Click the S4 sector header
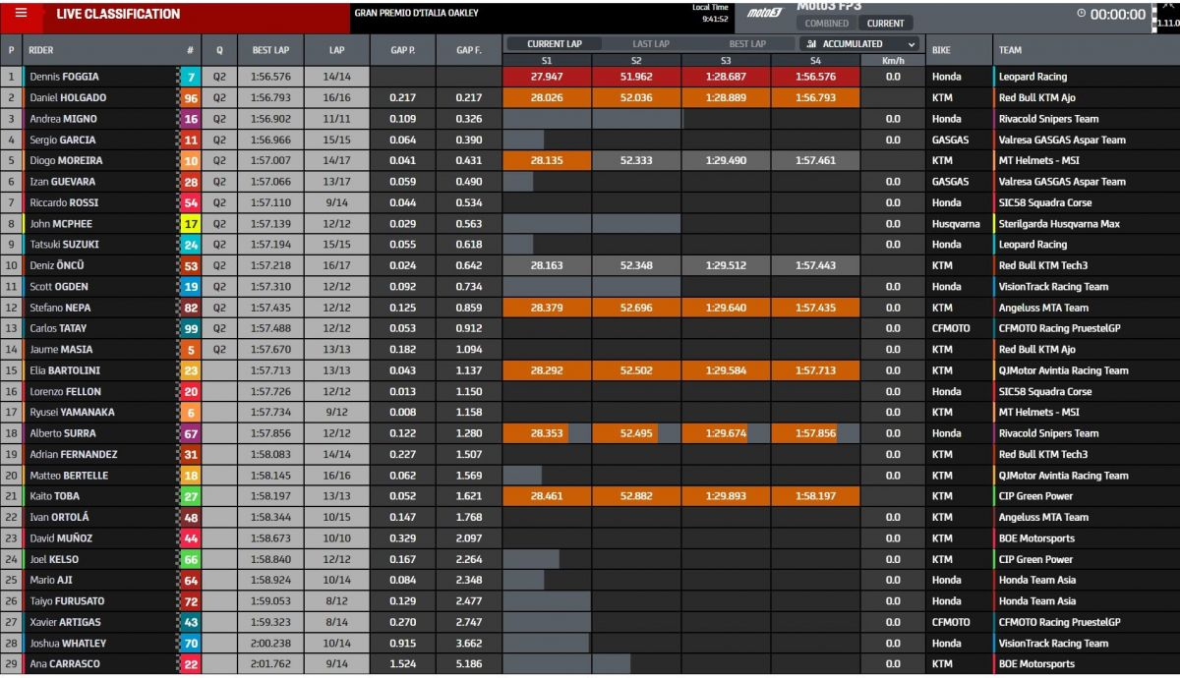 click(814, 60)
